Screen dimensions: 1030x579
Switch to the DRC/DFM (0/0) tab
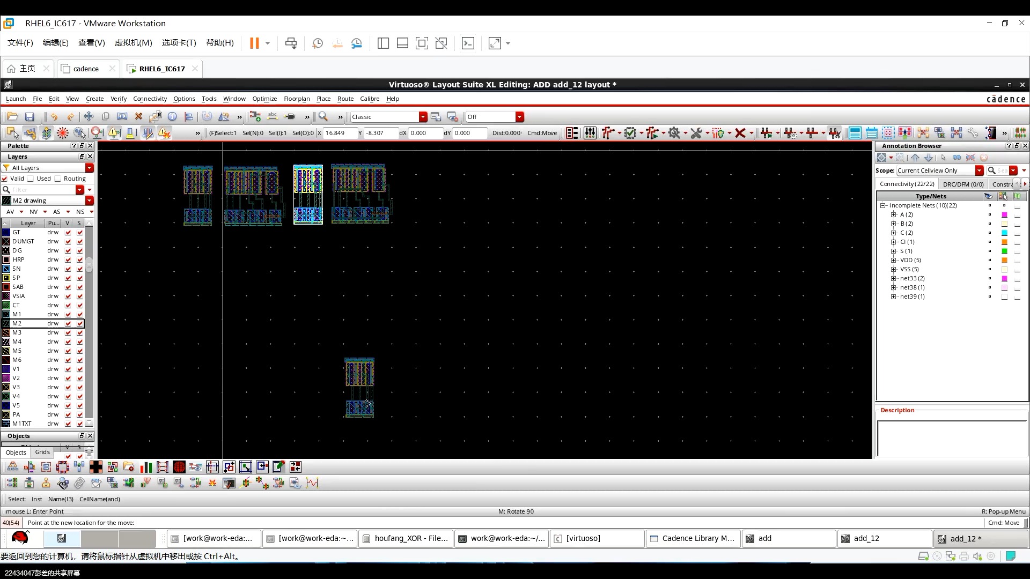(963, 184)
